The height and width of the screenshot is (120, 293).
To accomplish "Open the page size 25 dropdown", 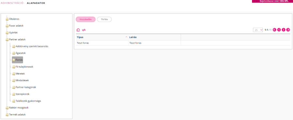I will coord(258,30).
